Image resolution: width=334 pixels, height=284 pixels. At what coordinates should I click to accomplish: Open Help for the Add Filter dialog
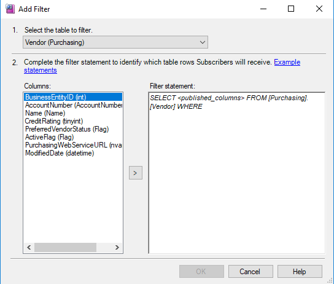pos(300,272)
